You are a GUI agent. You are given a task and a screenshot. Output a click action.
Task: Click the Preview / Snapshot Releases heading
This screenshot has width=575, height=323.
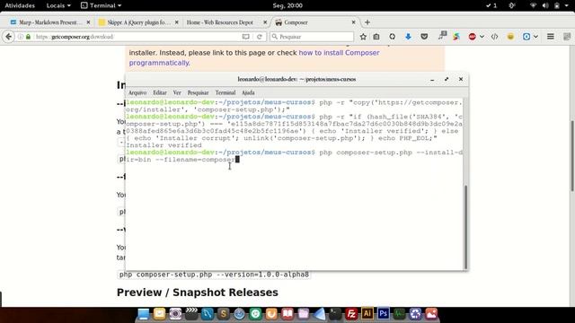(198, 292)
